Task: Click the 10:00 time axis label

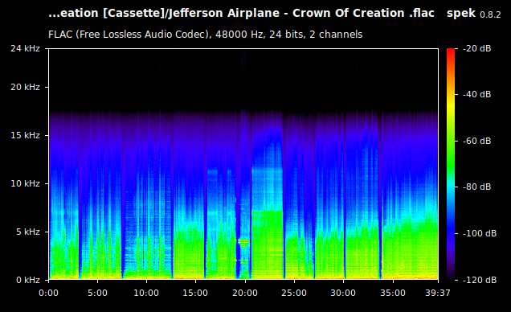Action: pos(146,293)
